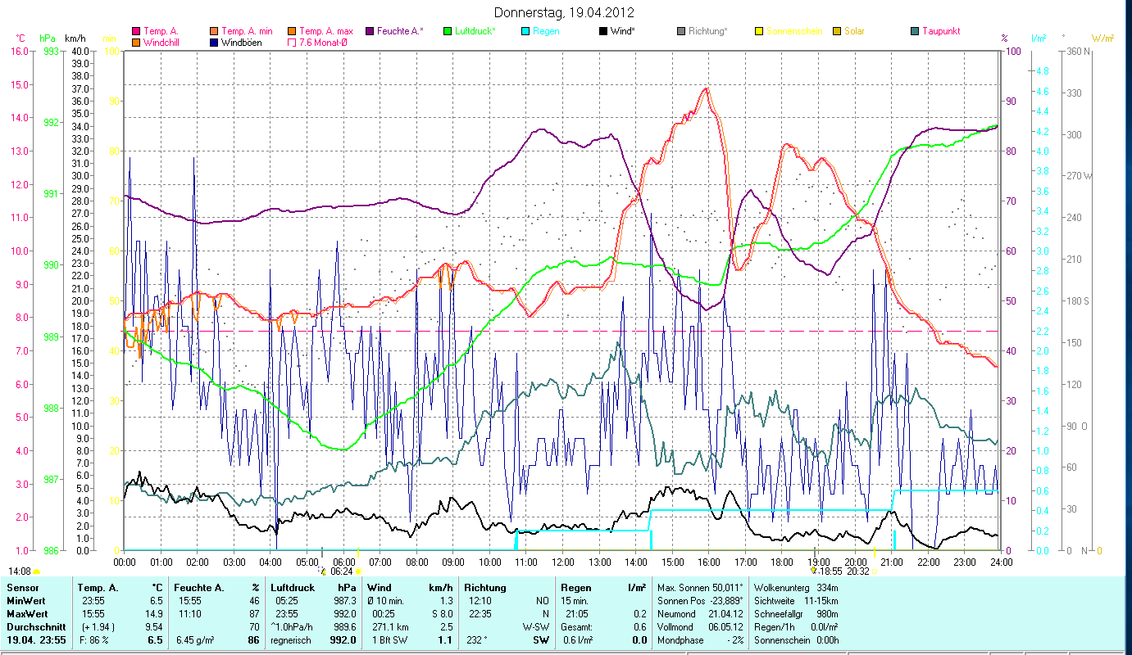Click the "l/m²" axis unit above the chart

click(x=1039, y=38)
